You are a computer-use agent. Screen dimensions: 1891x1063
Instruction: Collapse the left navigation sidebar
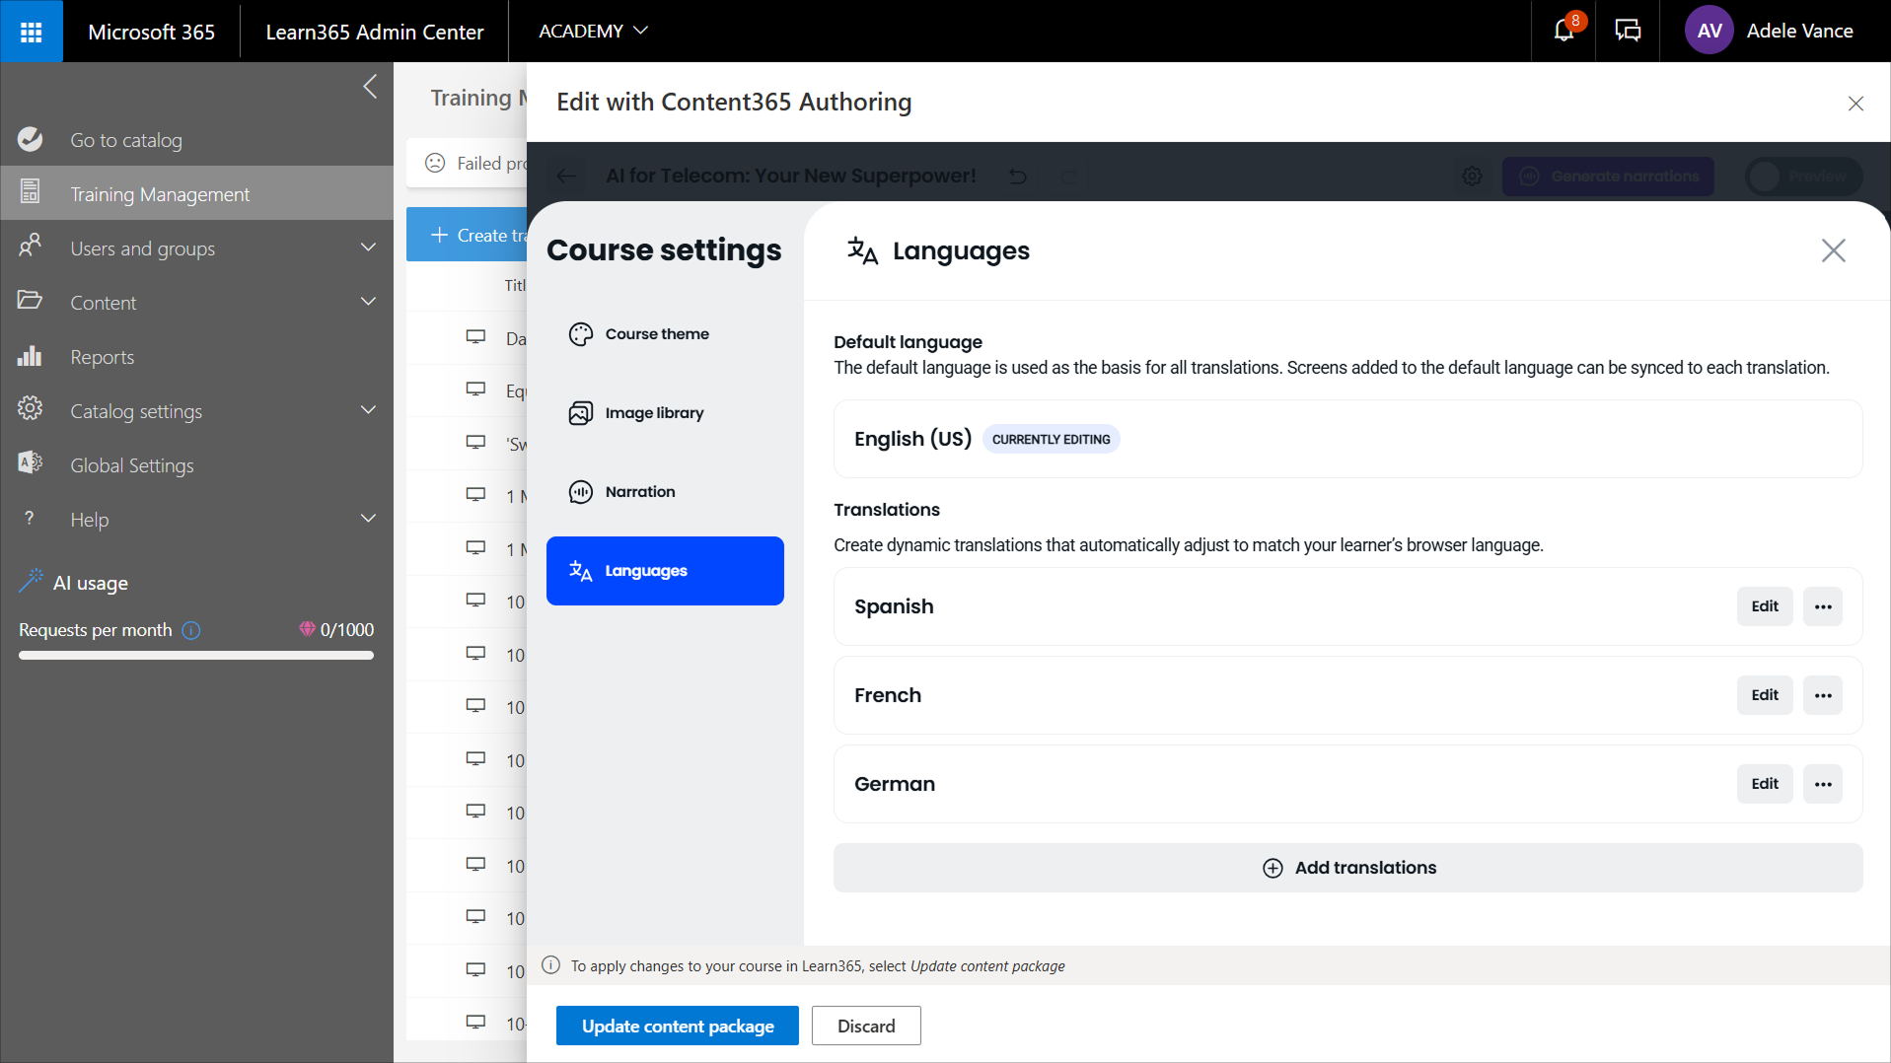point(370,87)
